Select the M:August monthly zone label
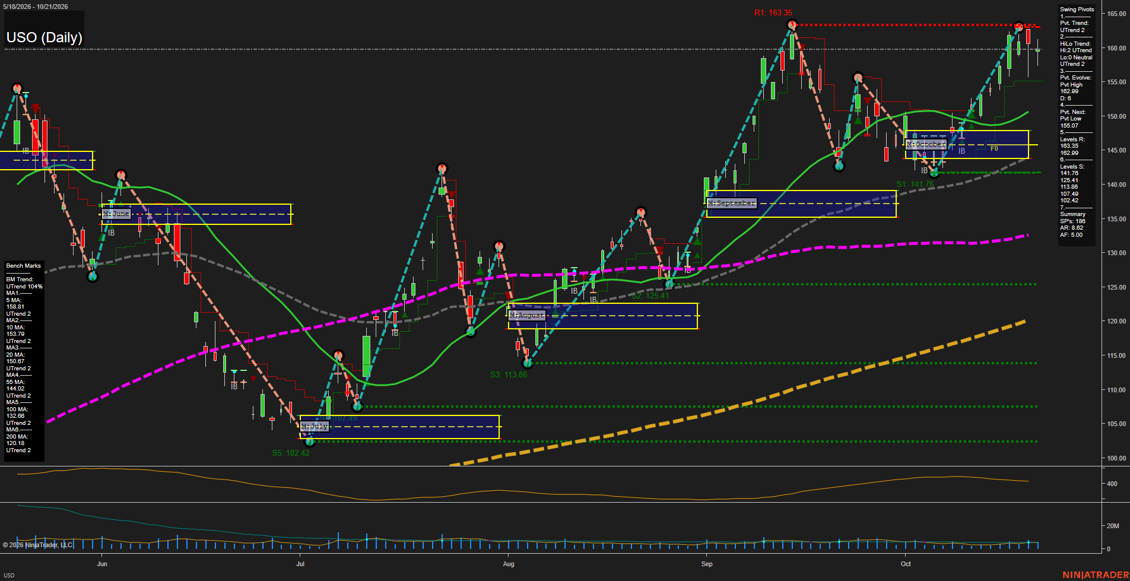The width and height of the screenshot is (1130, 581). [526, 315]
